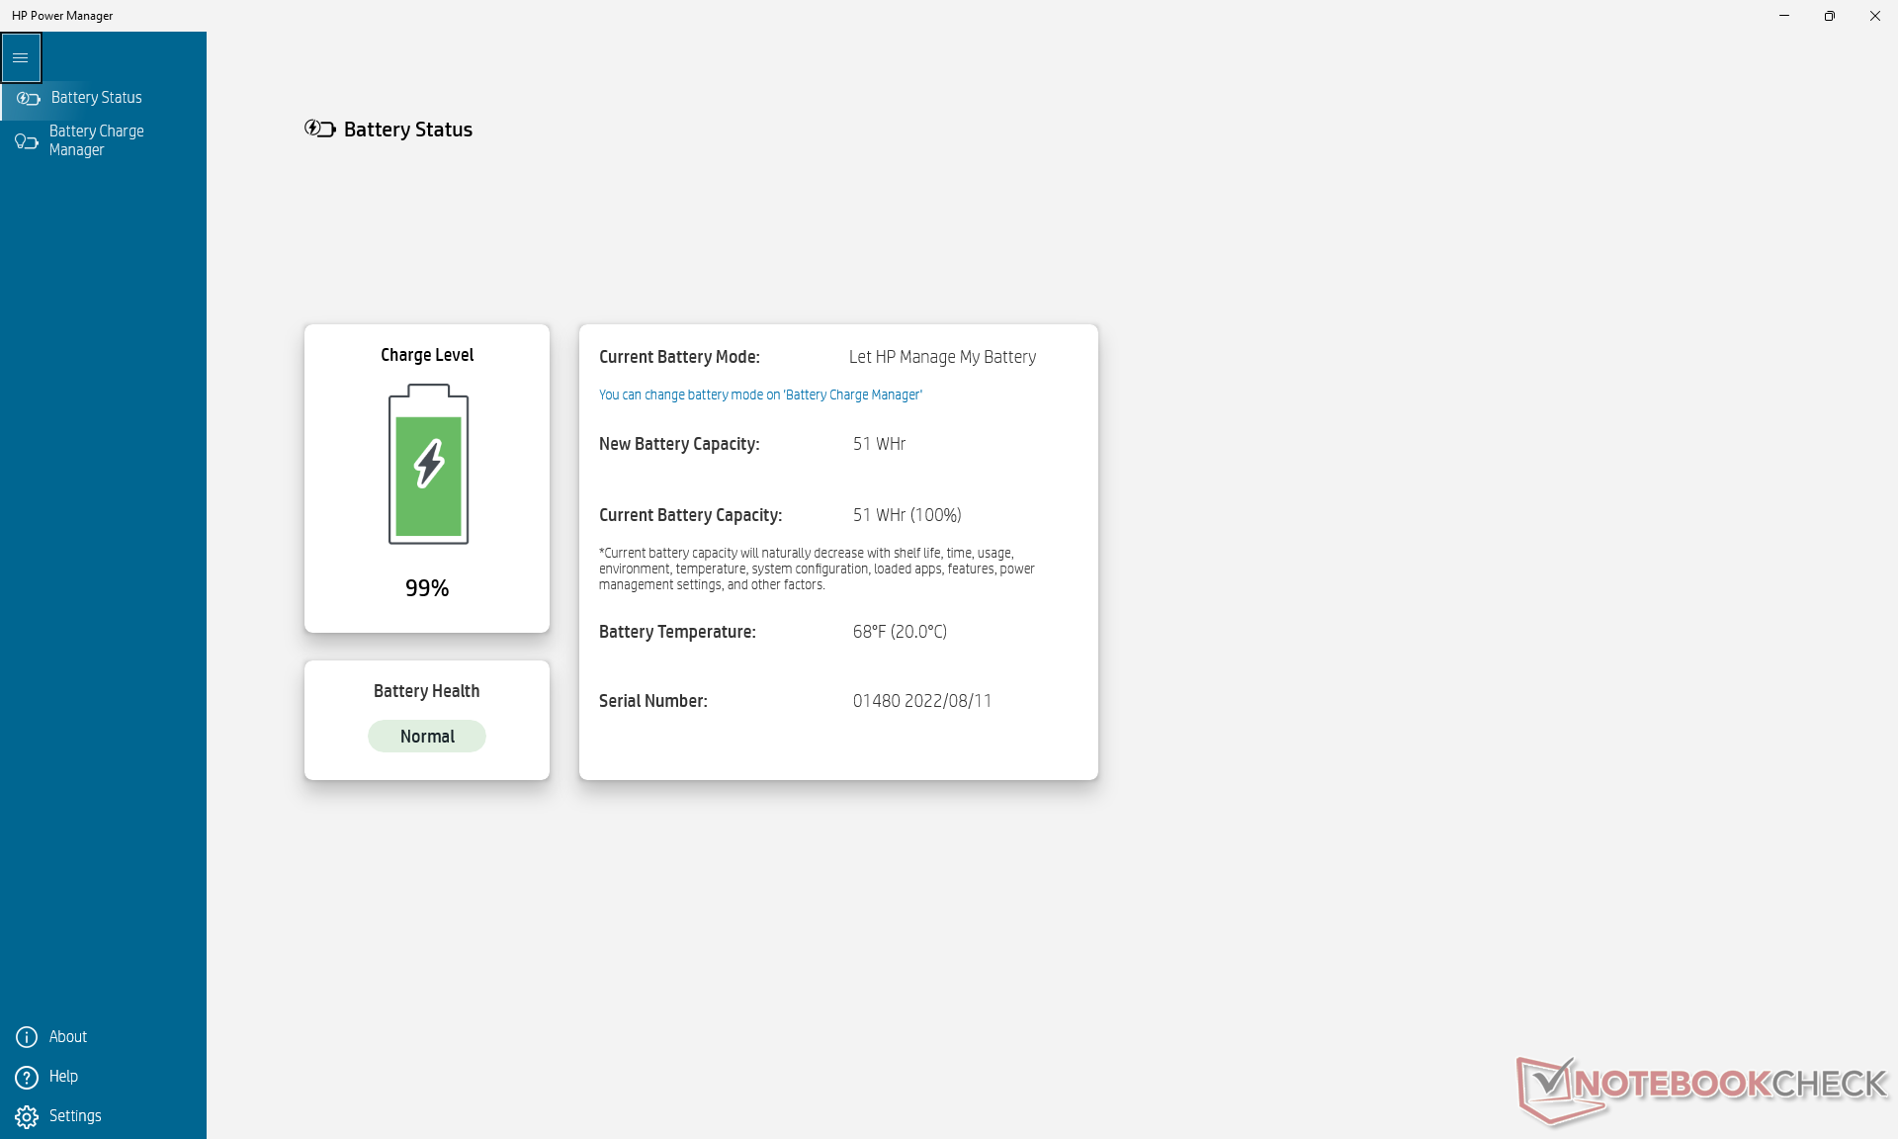Click the 99% charge level text
The width and height of the screenshot is (1898, 1139).
coord(427,588)
